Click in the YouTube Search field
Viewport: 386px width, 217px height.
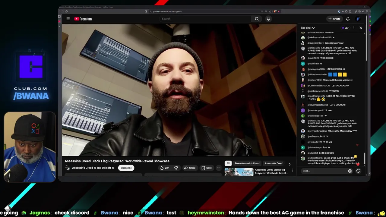205,19
